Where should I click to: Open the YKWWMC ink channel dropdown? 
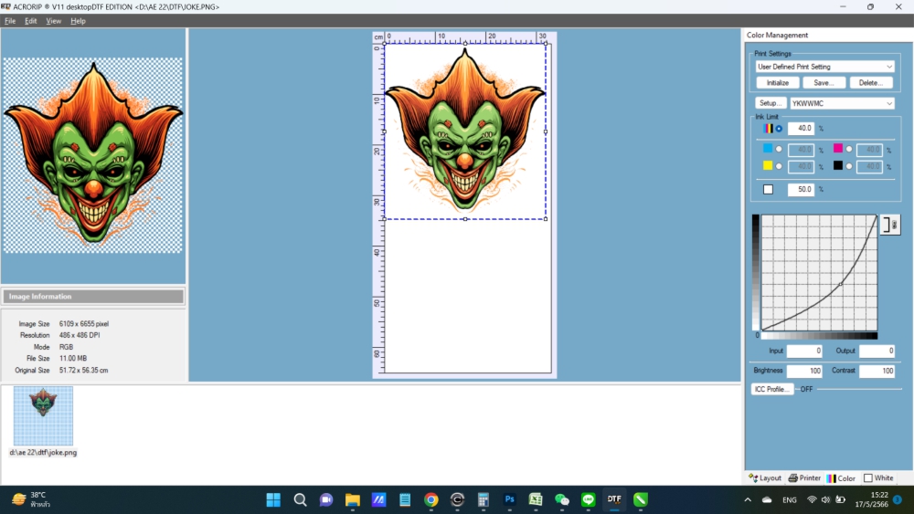tap(842, 103)
